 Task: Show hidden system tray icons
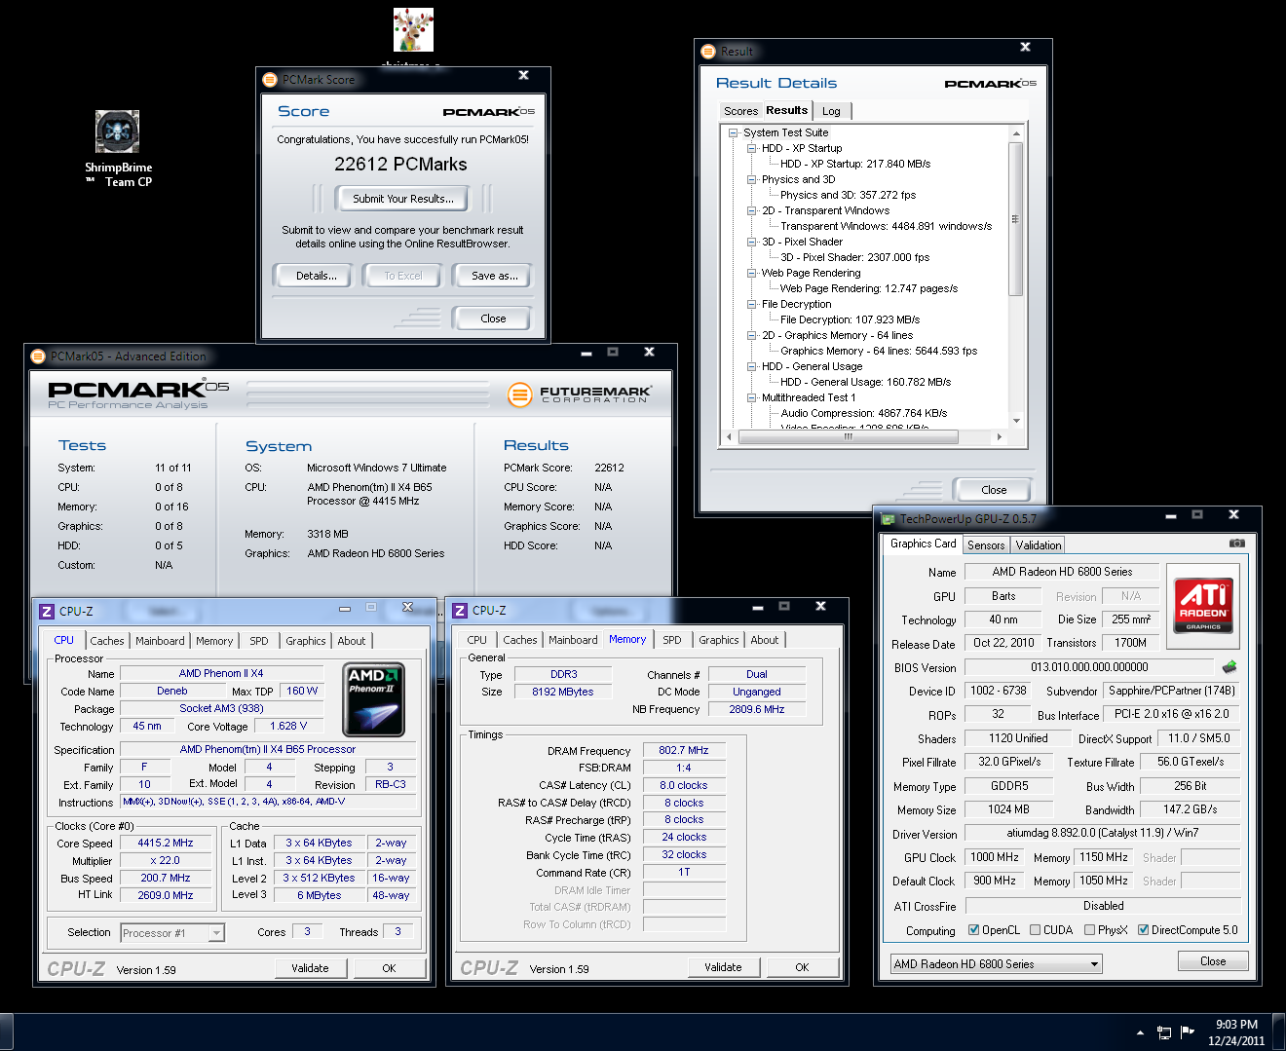click(1140, 1032)
